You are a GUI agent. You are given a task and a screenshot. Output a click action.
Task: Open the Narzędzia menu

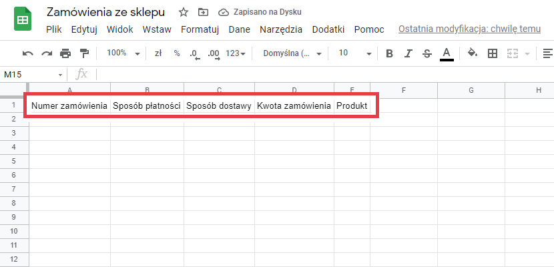tap(280, 29)
